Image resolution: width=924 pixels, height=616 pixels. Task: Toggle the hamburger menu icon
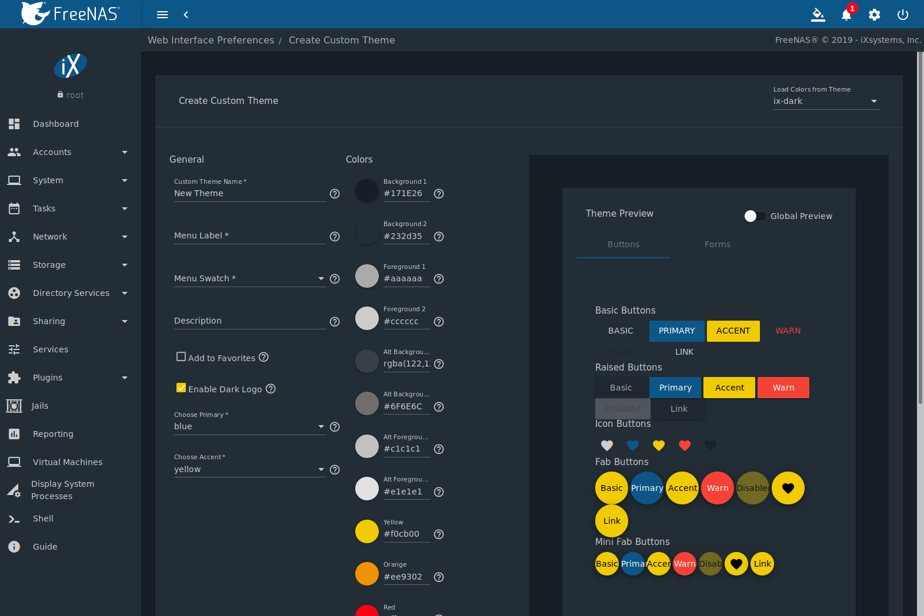pos(162,15)
